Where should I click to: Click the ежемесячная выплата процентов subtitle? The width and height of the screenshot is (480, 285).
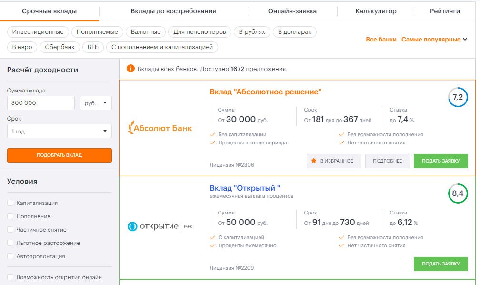[x=251, y=196]
